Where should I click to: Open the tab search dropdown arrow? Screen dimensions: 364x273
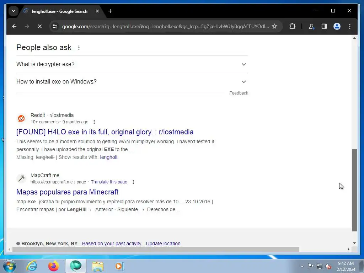(14, 11)
